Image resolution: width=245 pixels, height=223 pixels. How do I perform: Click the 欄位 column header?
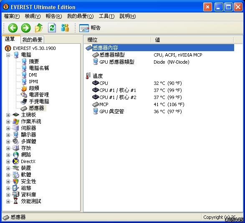pyautogui.click(x=117, y=40)
